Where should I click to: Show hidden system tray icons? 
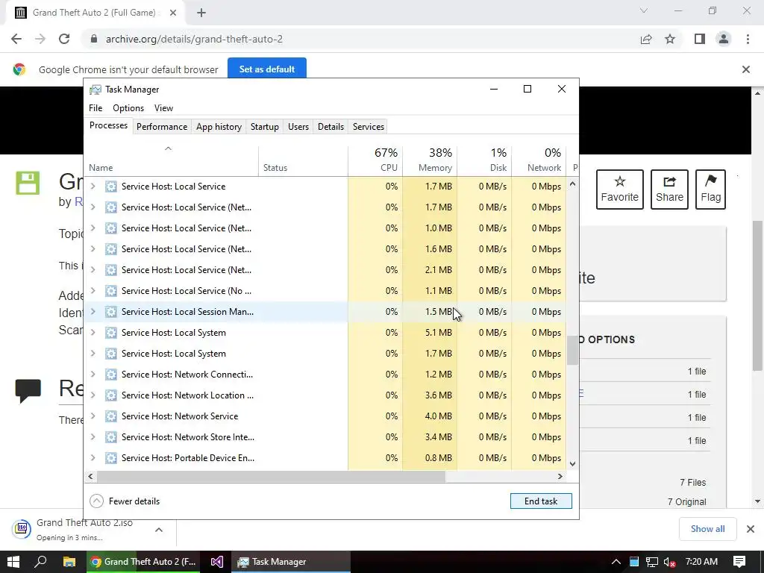tap(616, 562)
